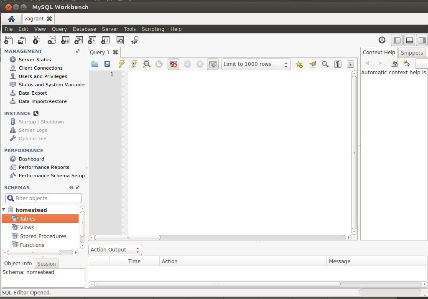The height and width of the screenshot is (299, 428).
Task: Create a new table icon
Action: (65, 40)
